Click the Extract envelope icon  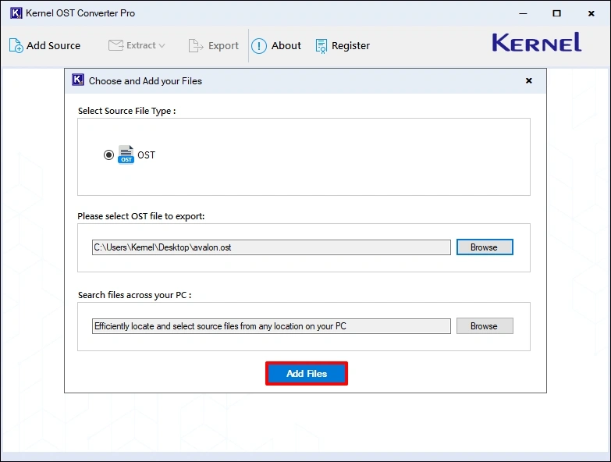click(115, 45)
